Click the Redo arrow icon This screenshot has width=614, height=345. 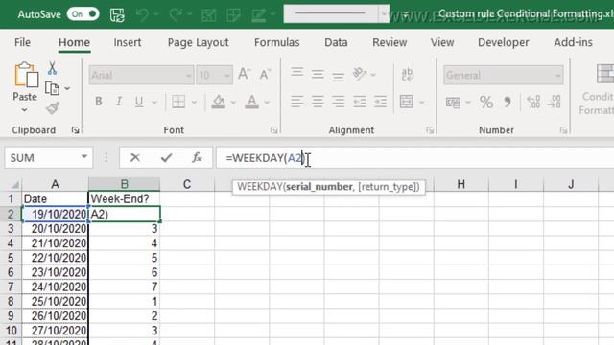pos(176,15)
